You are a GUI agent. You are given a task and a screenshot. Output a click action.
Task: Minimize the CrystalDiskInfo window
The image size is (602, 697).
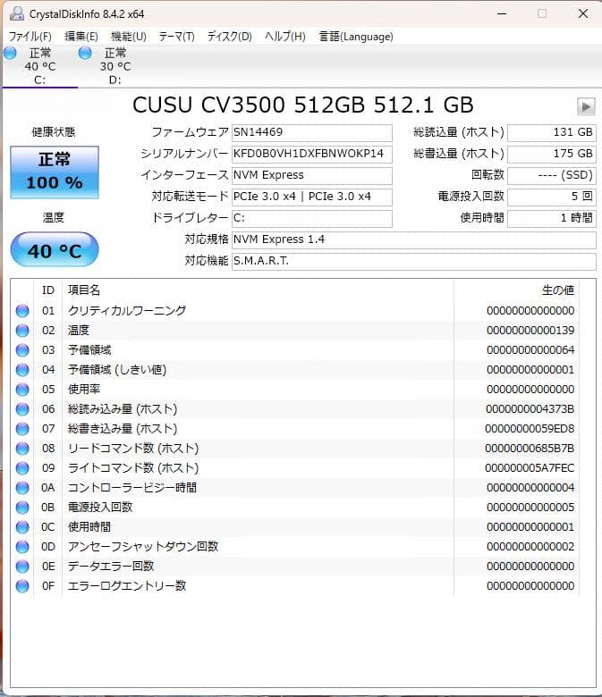502,13
